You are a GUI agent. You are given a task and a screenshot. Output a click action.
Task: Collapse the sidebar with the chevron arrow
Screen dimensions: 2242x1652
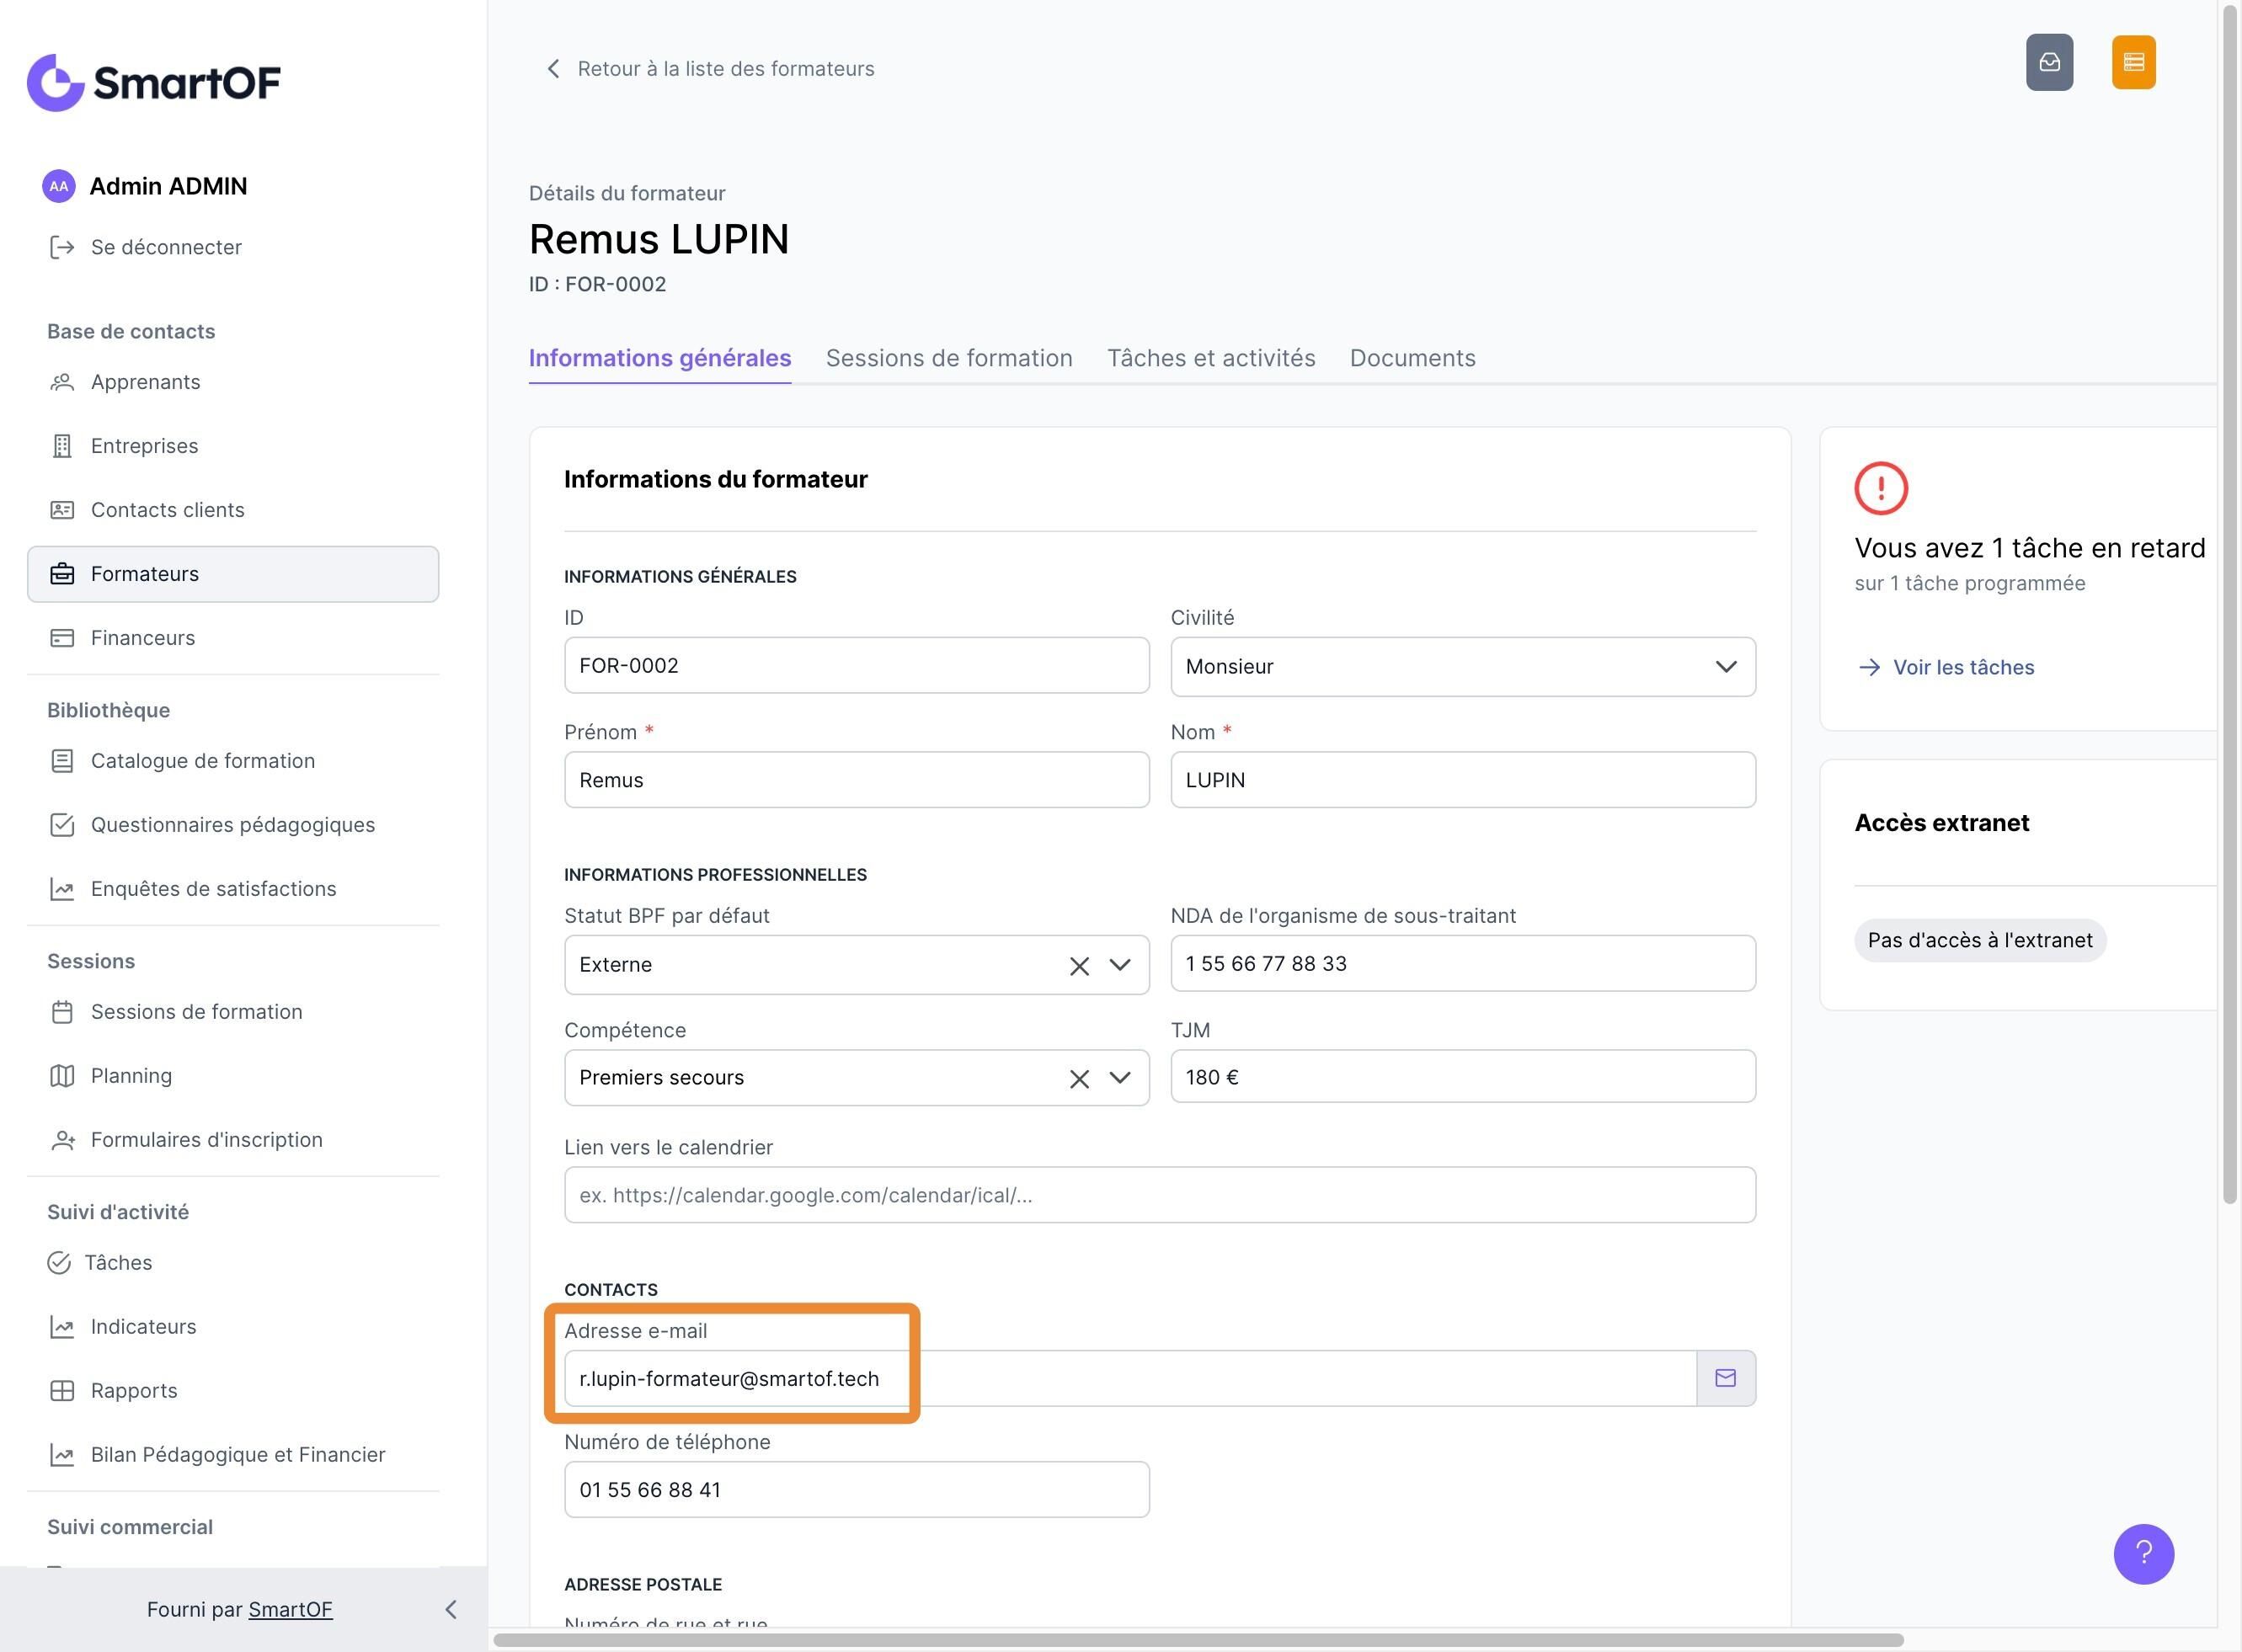pyautogui.click(x=450, y=1609)
